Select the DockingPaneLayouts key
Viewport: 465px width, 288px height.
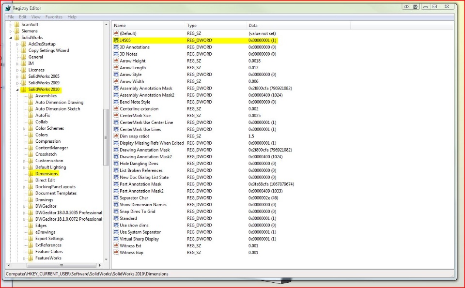[x=55, y=187]
